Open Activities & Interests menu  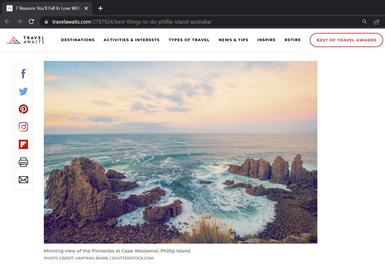(132, 40)
